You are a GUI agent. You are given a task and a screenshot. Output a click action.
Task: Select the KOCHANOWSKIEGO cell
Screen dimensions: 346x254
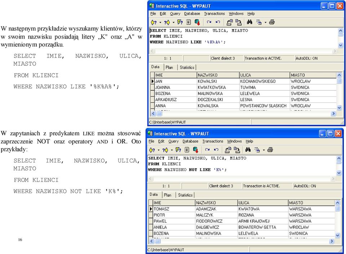264,81
